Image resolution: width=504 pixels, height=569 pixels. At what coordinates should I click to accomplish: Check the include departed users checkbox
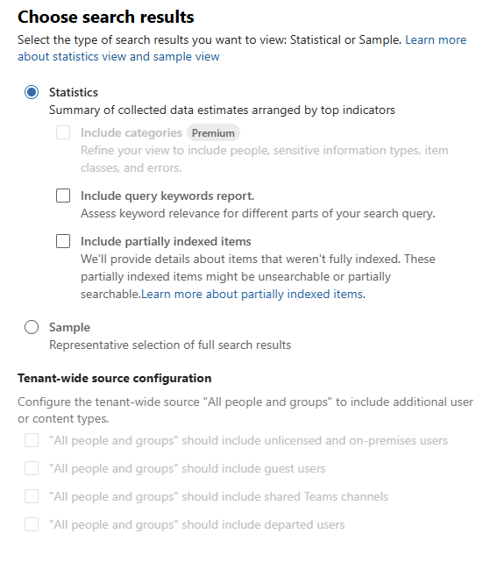[x=32, y=524]
